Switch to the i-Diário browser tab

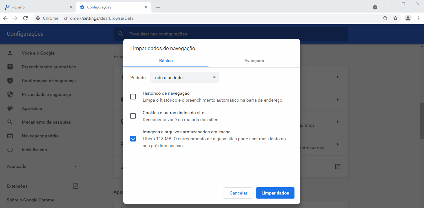pyautogui.click(x=38, y=7)
